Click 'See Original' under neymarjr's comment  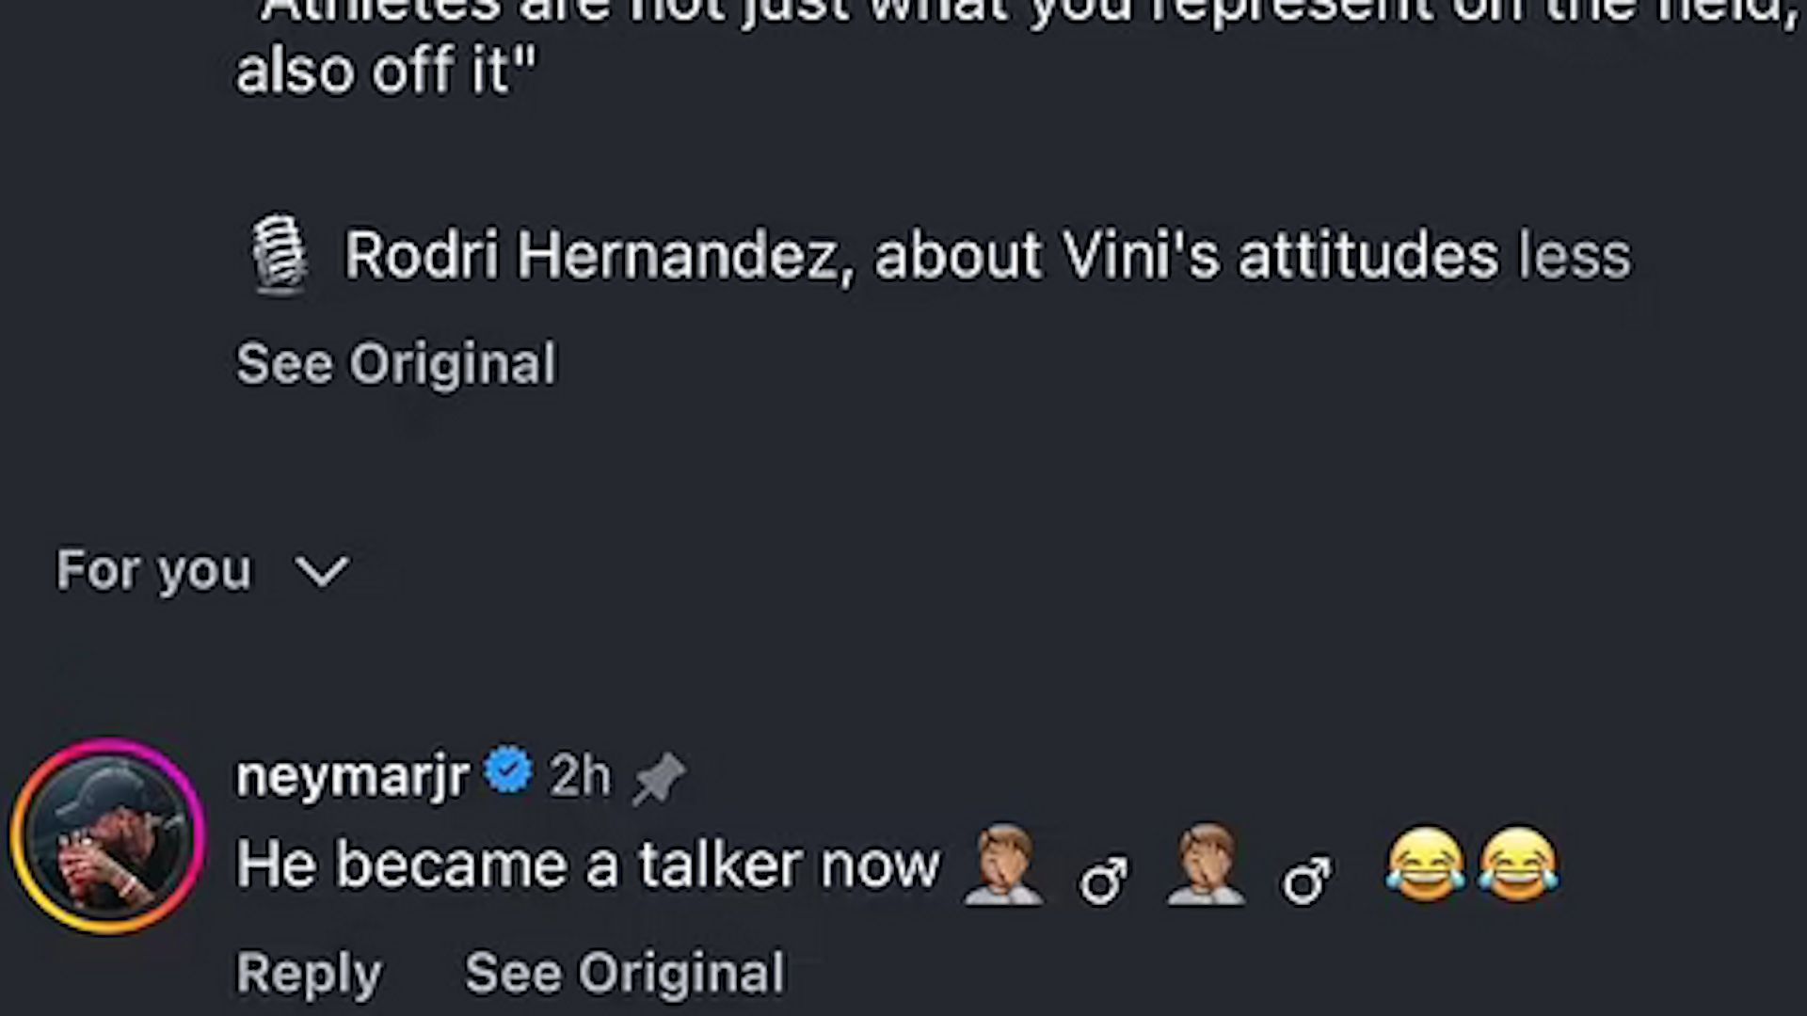point(624,973)
